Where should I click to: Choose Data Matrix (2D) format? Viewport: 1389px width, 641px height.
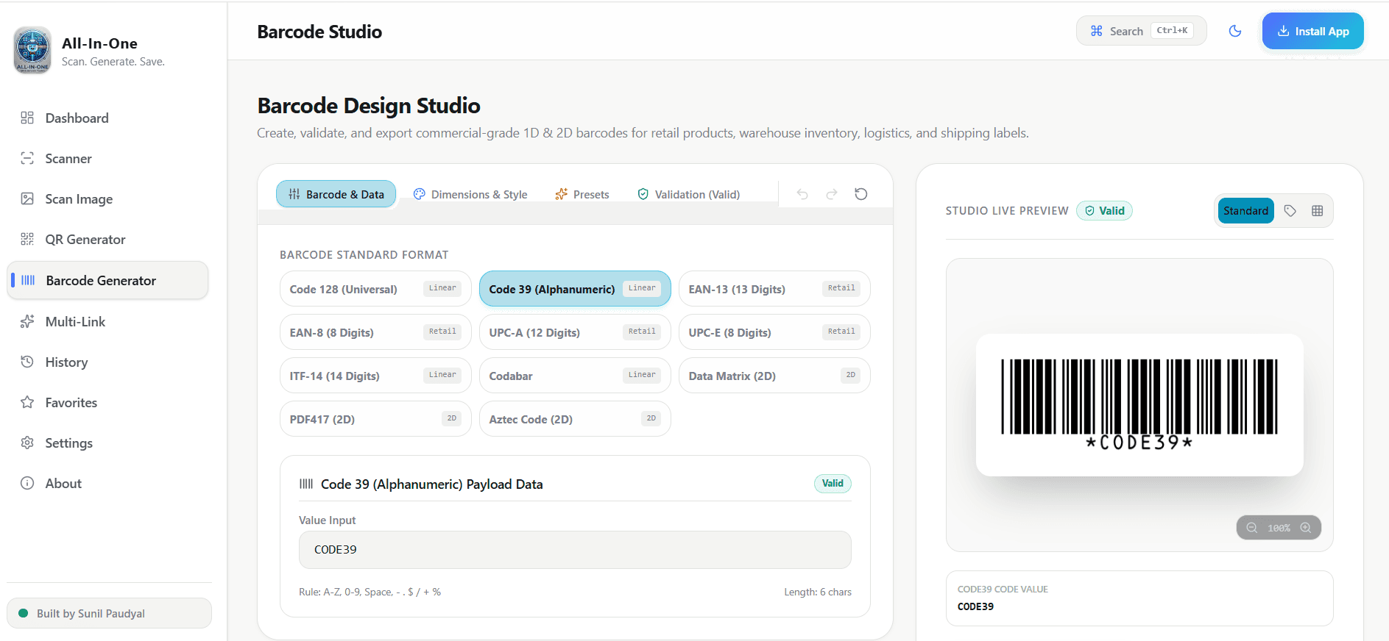point(774,376)
